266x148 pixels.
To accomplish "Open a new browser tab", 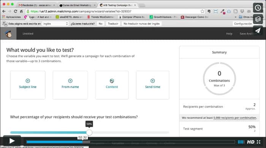I will pyautogui.click(x=142, y=5).
